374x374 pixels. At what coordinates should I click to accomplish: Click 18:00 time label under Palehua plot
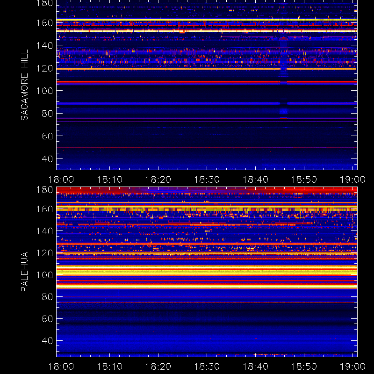61,367
